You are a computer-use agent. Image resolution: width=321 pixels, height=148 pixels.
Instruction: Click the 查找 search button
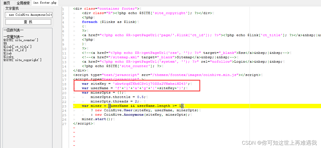point(28,22)
